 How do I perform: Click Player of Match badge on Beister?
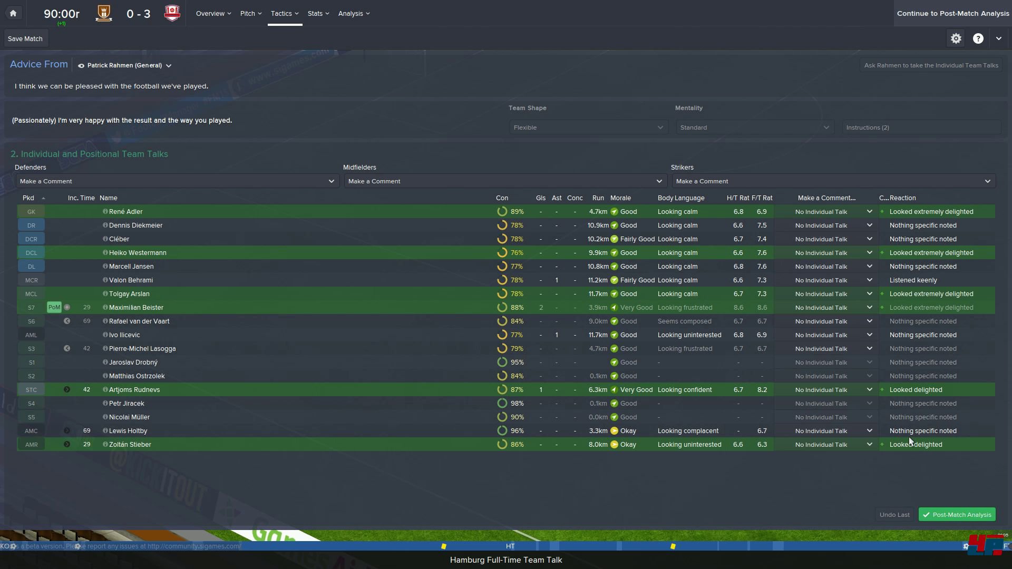(54, 307)
